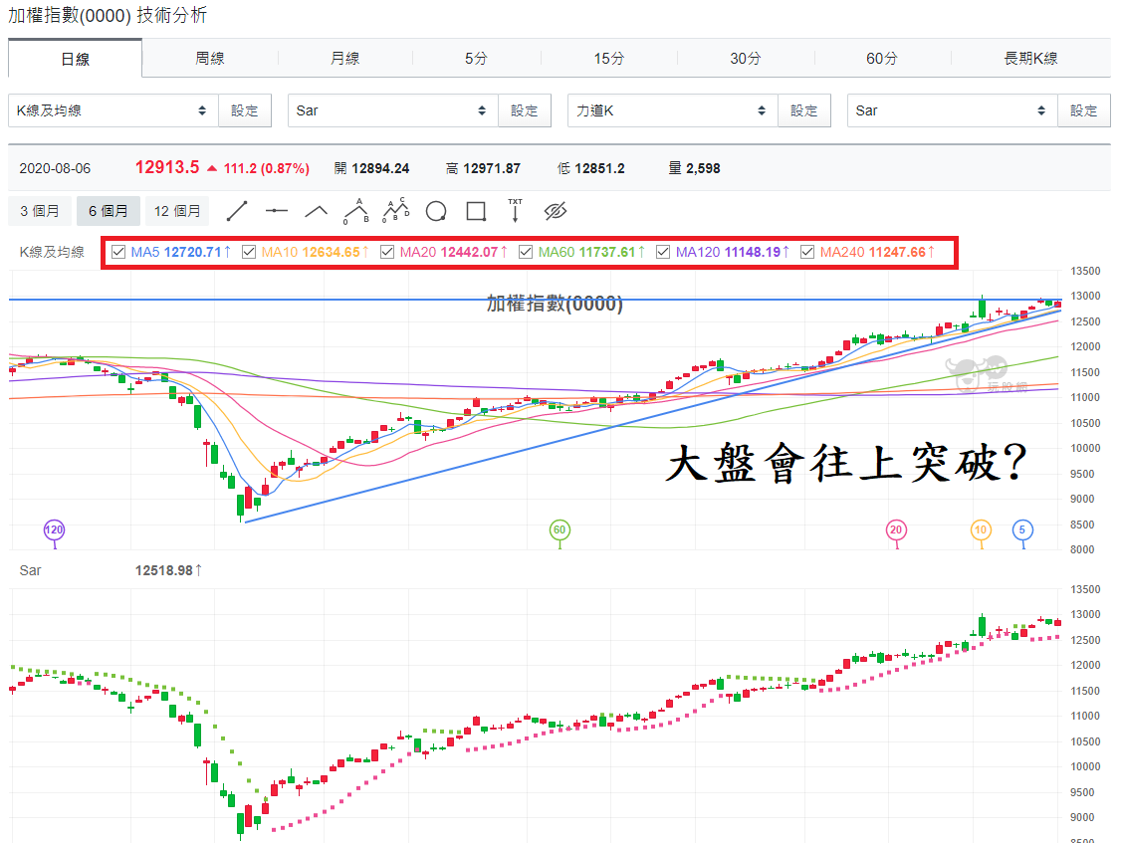
Task: Click the date 2020-08-06
Action: pyautogui.click(x=55, y=169)
